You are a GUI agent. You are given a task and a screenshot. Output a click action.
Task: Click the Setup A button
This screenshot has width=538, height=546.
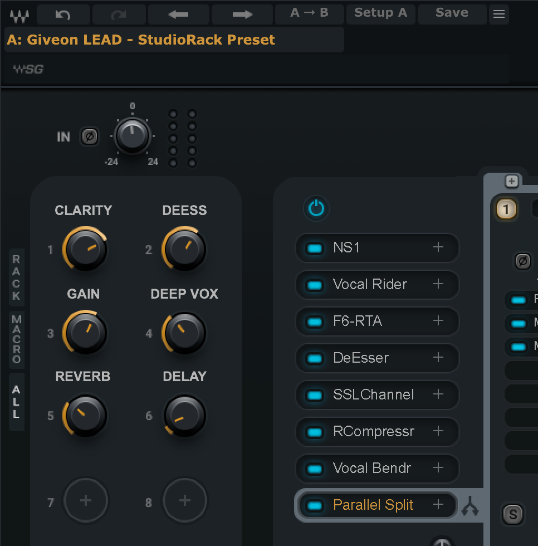point(380,12)
